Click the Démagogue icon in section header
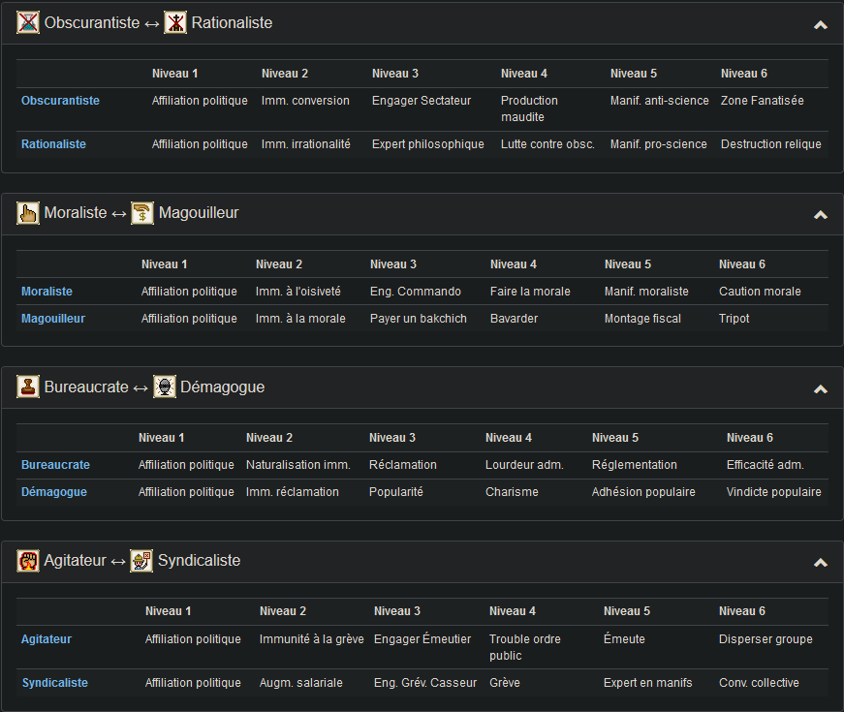The height and width of the screenshot is (712, 844). [164, 387]
